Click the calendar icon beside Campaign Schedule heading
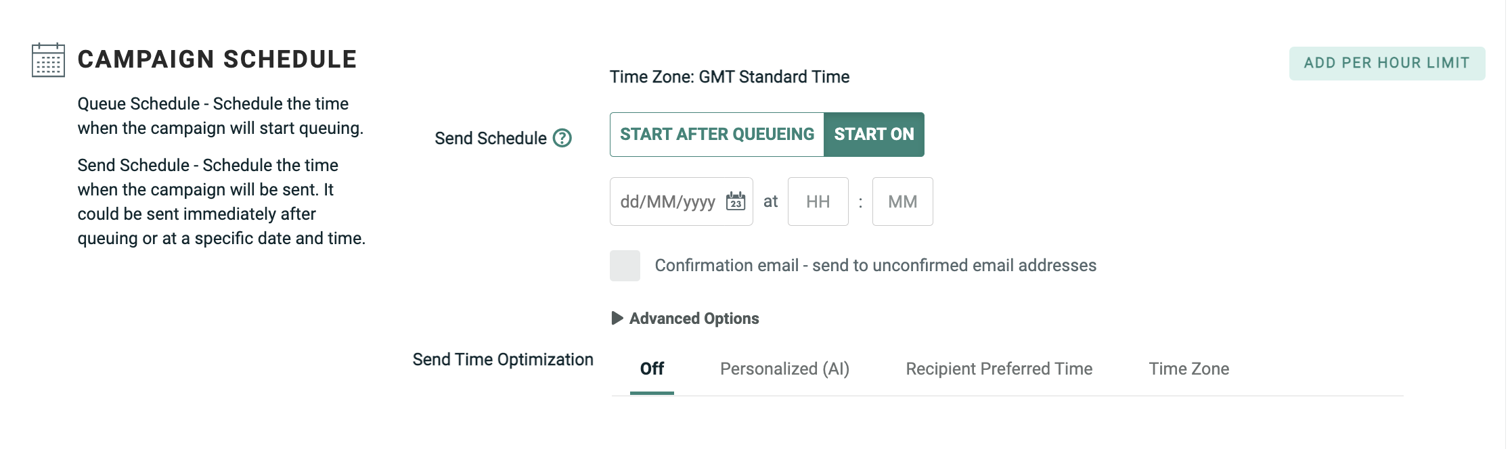Image resolution: width=1512 pixels, height=449 pixels. pos(48,60)
